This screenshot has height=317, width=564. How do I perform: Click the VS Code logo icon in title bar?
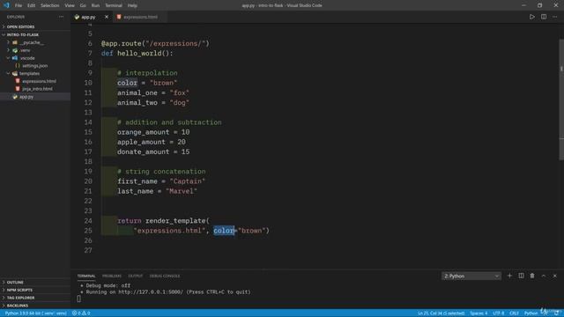click(6, 5)
